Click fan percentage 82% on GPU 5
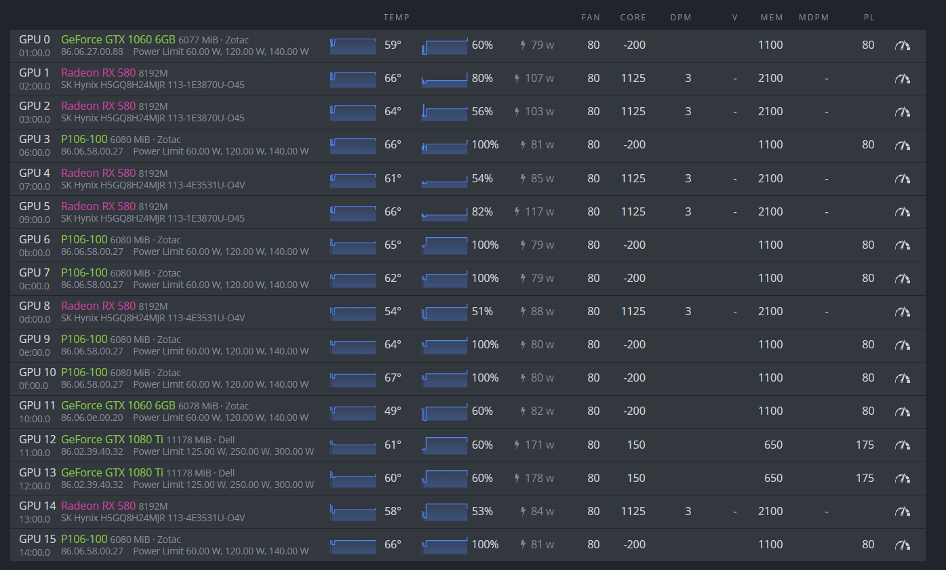Image resolution: width=946 pixels, height=570 pixels. point(482,212)
